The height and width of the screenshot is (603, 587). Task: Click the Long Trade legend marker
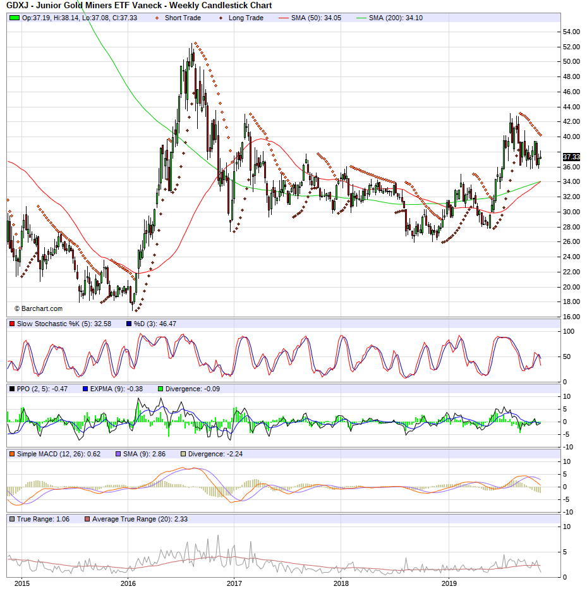221,18
